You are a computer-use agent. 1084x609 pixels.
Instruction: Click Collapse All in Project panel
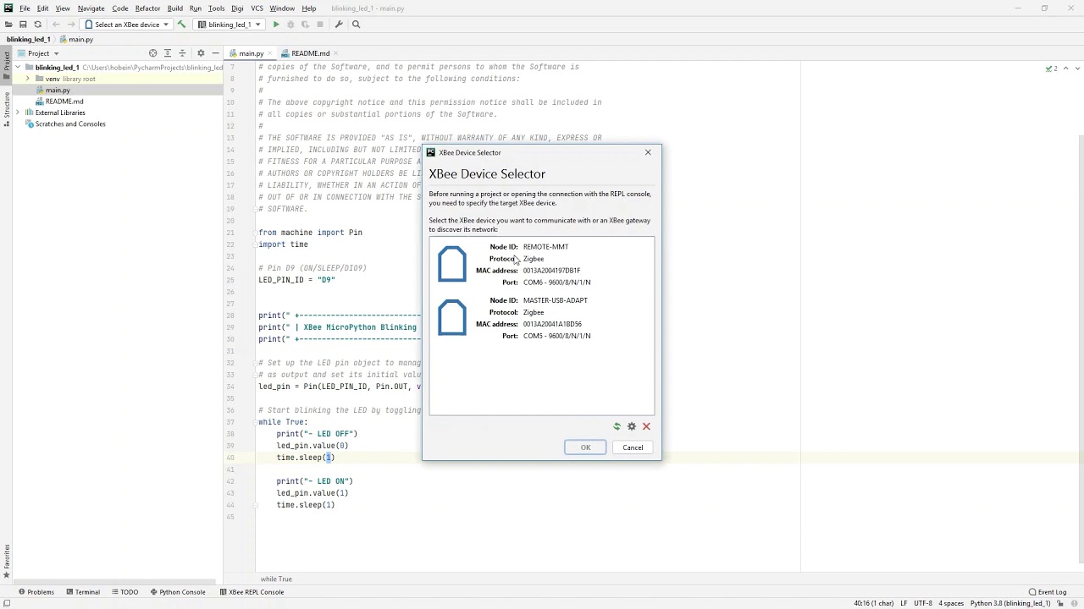[x=182, y=53]
